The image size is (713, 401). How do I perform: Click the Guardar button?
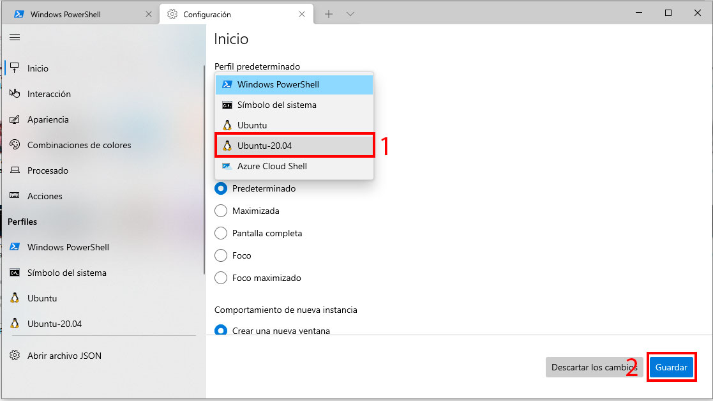tap(671, 367)
